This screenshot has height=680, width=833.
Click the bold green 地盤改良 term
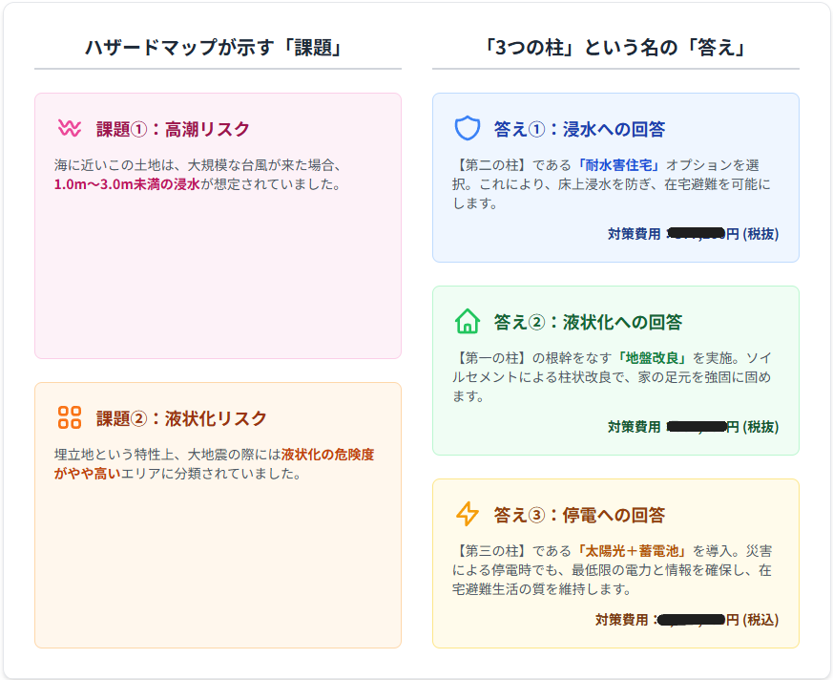pos(652,358)
